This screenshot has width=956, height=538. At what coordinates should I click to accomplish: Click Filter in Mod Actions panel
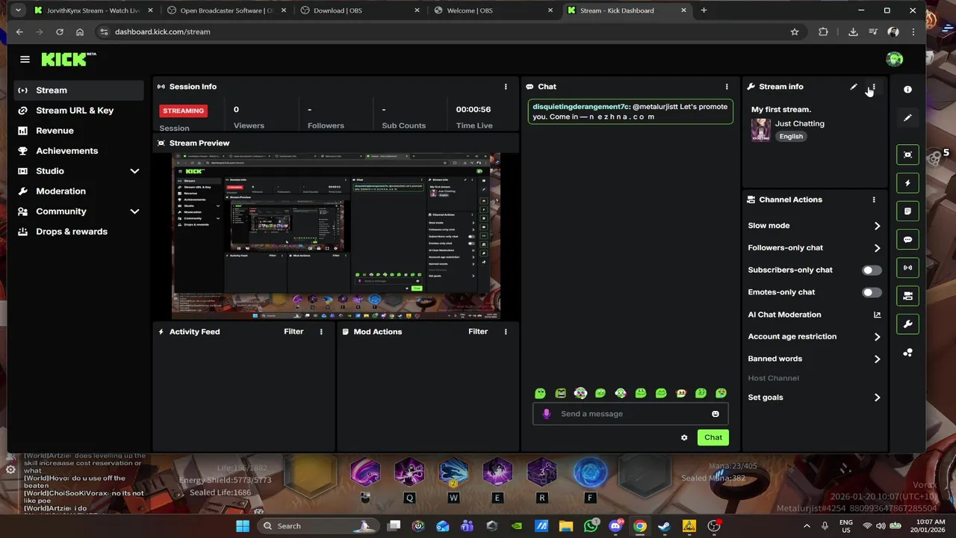pos(478,332)
